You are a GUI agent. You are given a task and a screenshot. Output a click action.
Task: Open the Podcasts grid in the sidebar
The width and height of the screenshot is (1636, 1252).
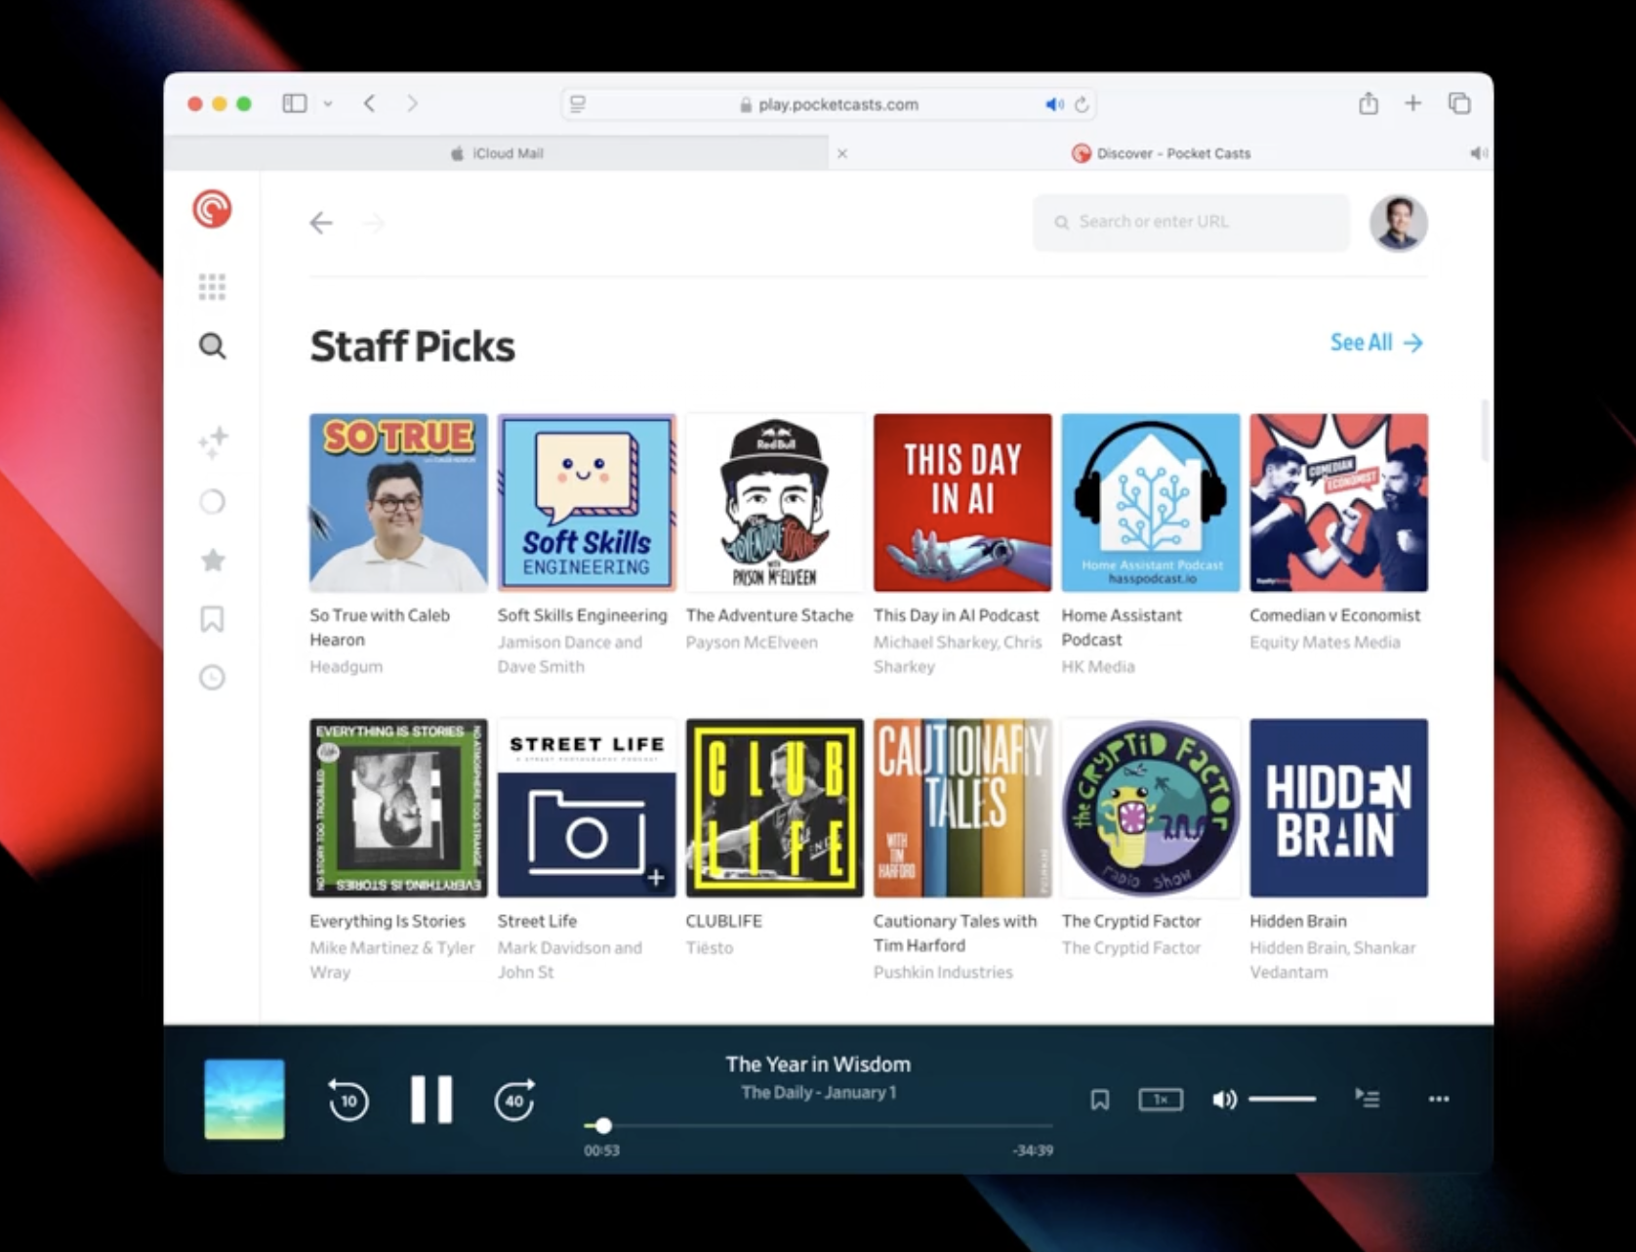coord(212,286)
